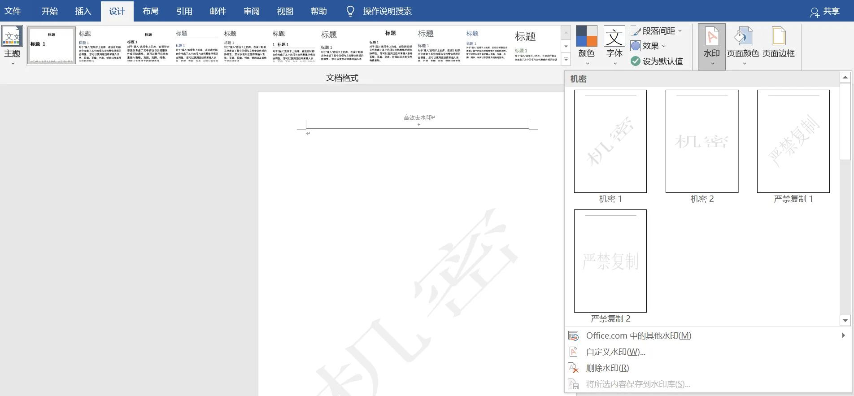Viewport: 854px width, 396px height.
Task: Select the first highlighted document style thumbnail
Action: (x=52, y=45)
